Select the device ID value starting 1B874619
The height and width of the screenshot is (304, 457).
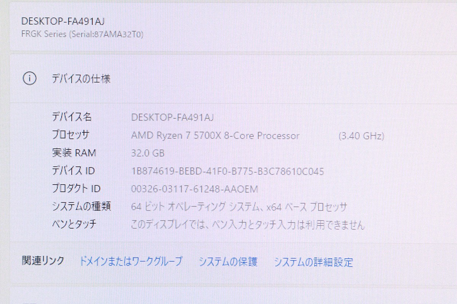(227, 171)
